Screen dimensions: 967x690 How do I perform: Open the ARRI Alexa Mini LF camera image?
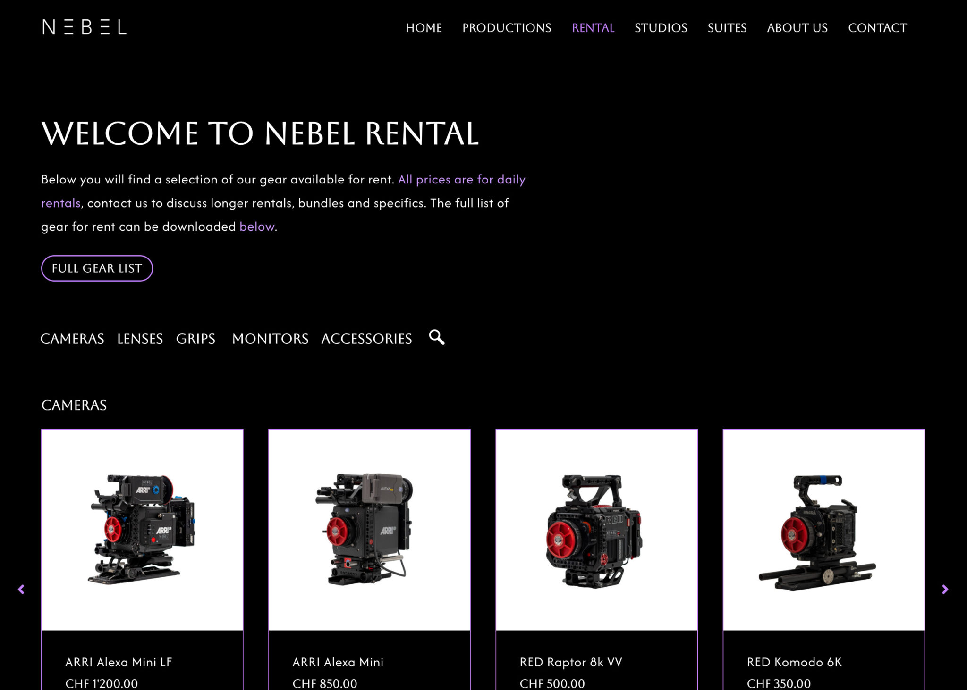click(x=142, y=530)
